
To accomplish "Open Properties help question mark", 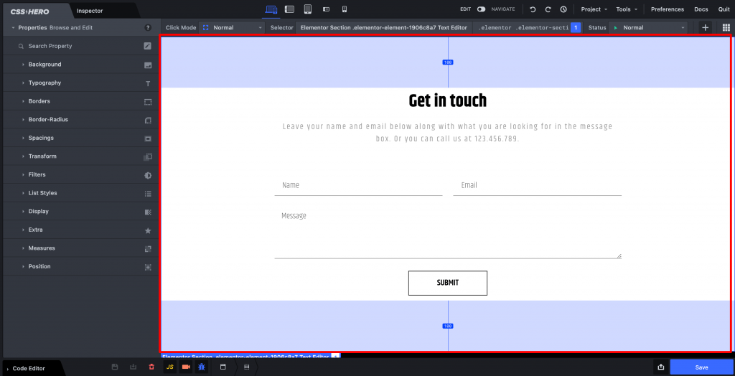I will pos(148,28).
